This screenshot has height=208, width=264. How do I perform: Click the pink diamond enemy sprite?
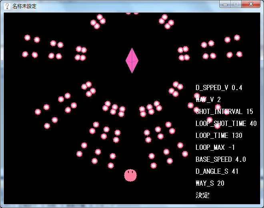pyautogui.click(x=132, y=61)
